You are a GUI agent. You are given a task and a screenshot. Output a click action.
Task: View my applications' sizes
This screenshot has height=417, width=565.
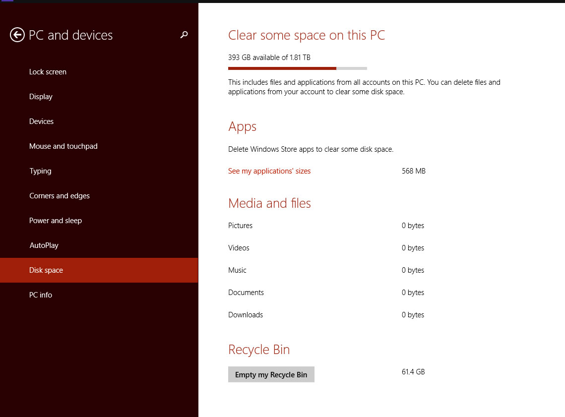[x=269, y=171]
